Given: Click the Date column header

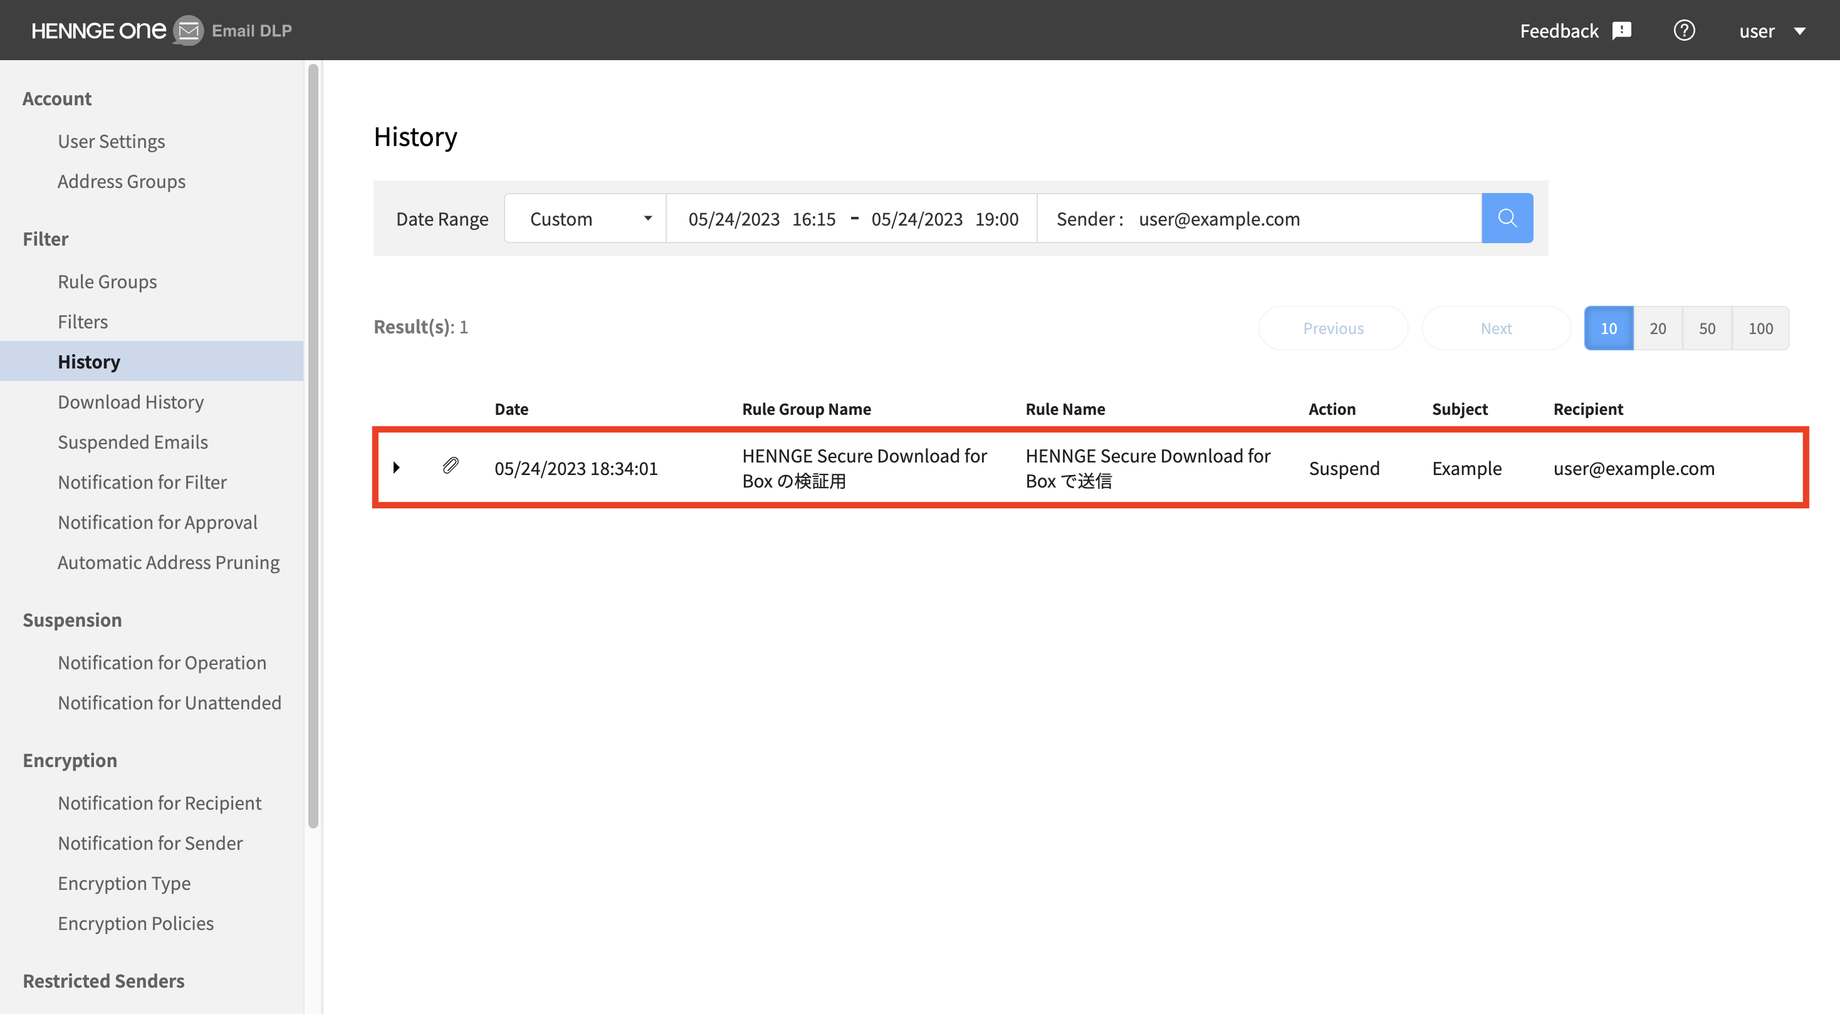Looking at the screenshot, I should (511, 409).
